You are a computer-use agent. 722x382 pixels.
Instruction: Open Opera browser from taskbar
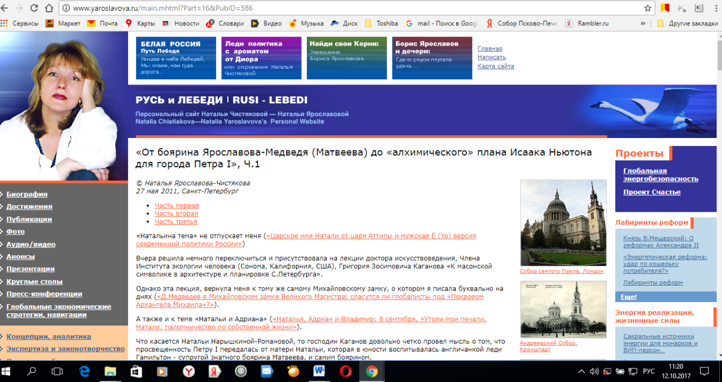click(345, 371)
